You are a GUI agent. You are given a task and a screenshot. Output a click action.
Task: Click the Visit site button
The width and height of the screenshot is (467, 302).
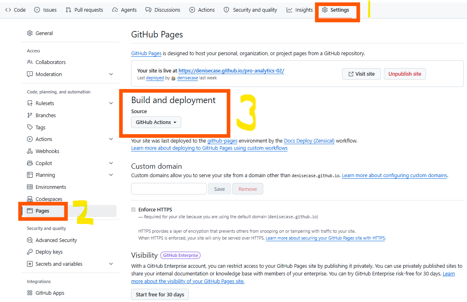pos(361,74)
